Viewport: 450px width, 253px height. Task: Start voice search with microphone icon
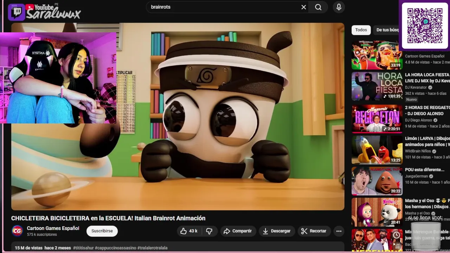tap(339, 7)
